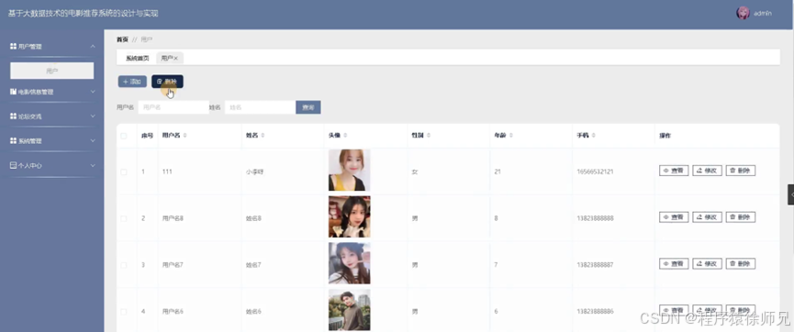
Task: Click the 添加 button
Action: coord(132,82)
